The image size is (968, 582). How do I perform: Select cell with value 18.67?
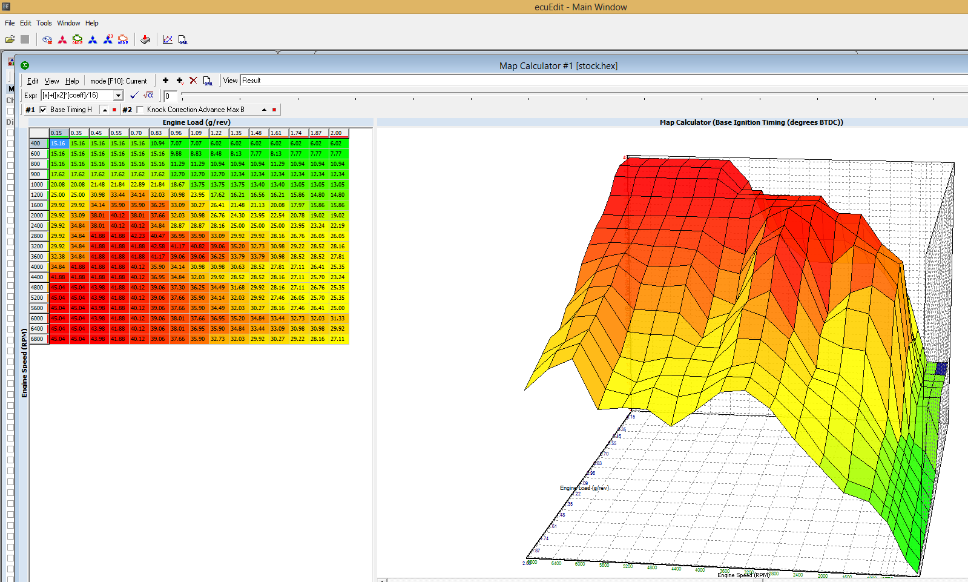pos(179,185)
